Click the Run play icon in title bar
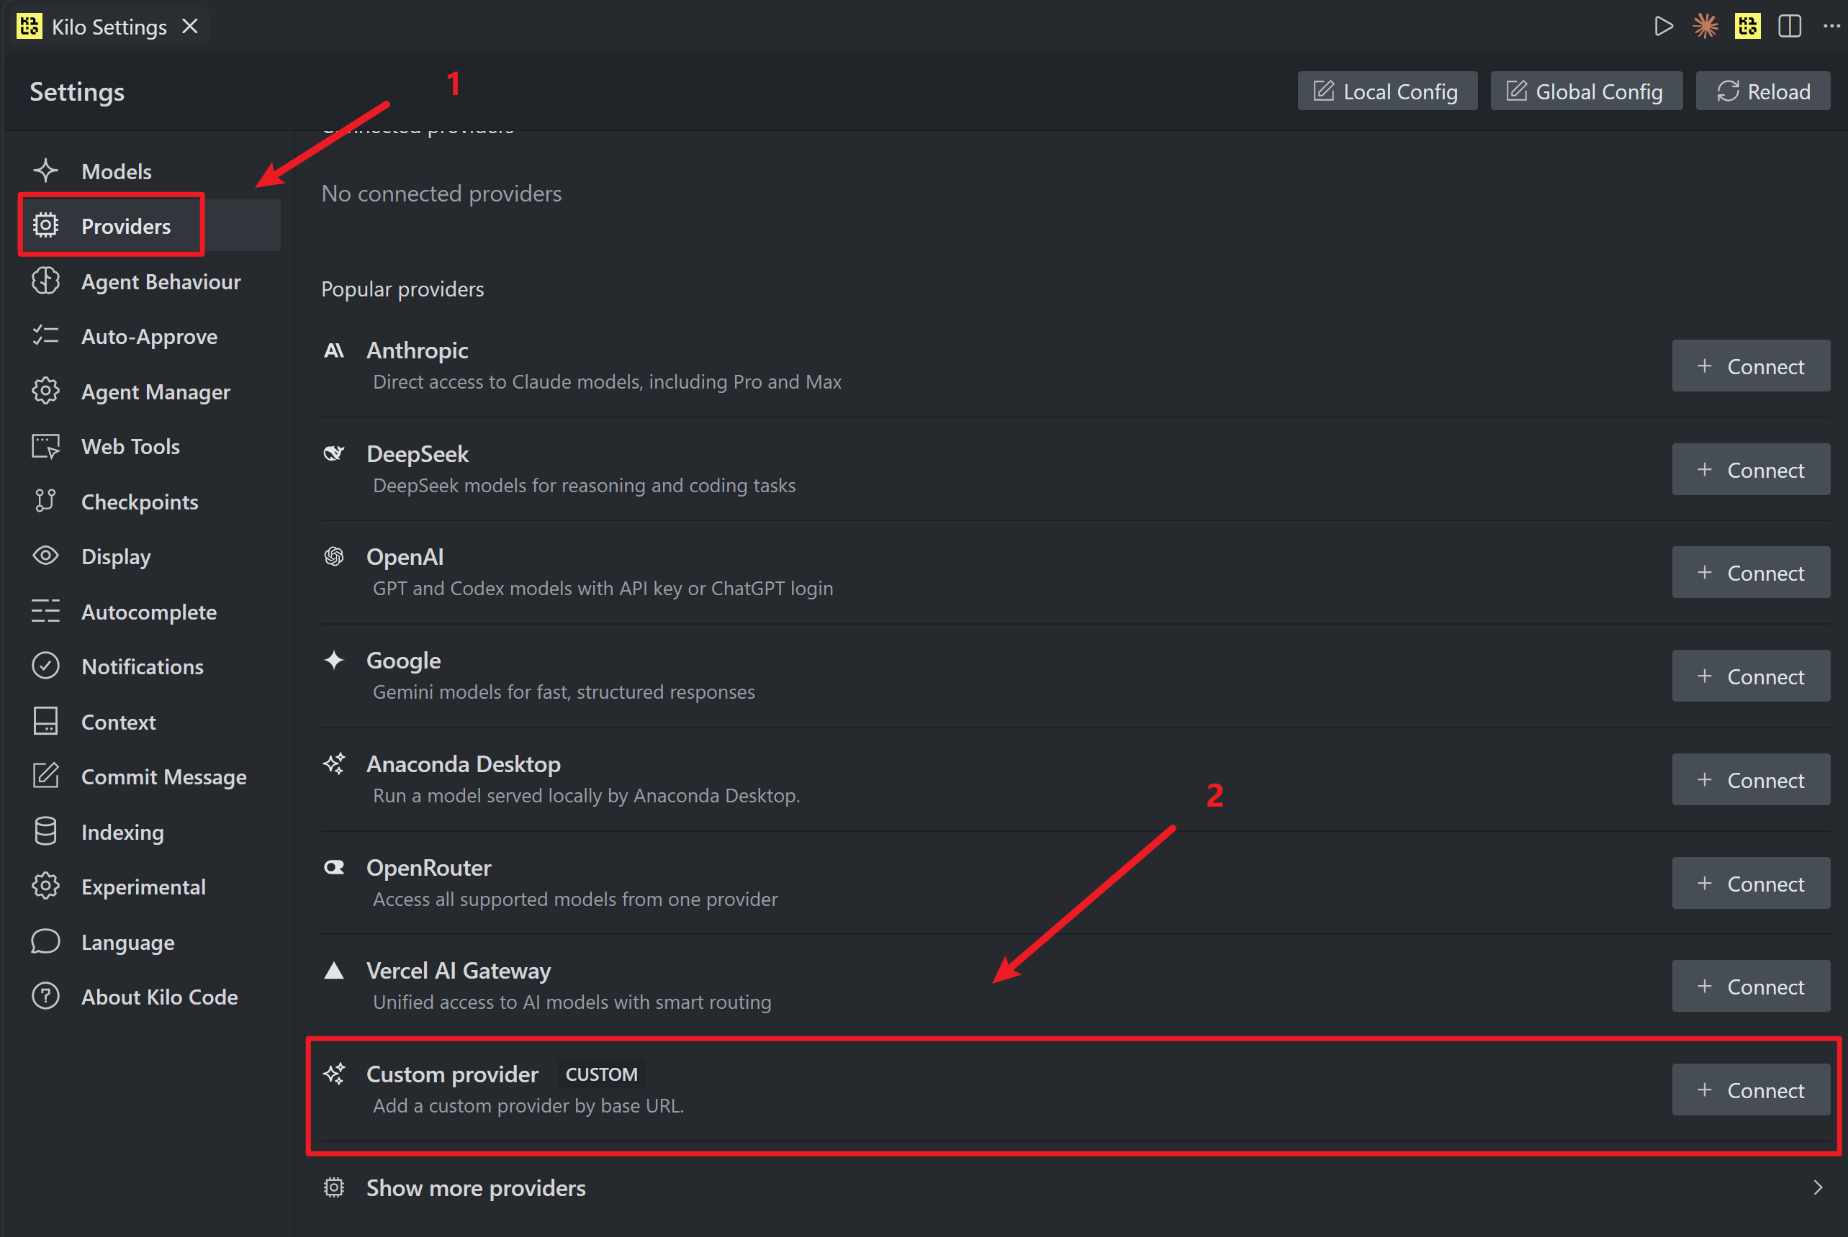1848x1237 pixels. pos(1662,26)
